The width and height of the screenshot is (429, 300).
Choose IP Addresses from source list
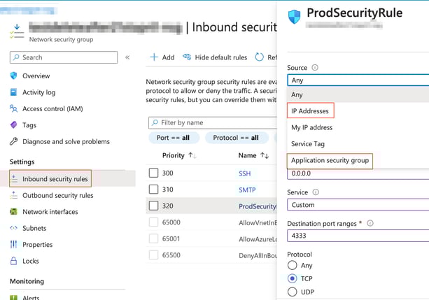tap(310, 111)
